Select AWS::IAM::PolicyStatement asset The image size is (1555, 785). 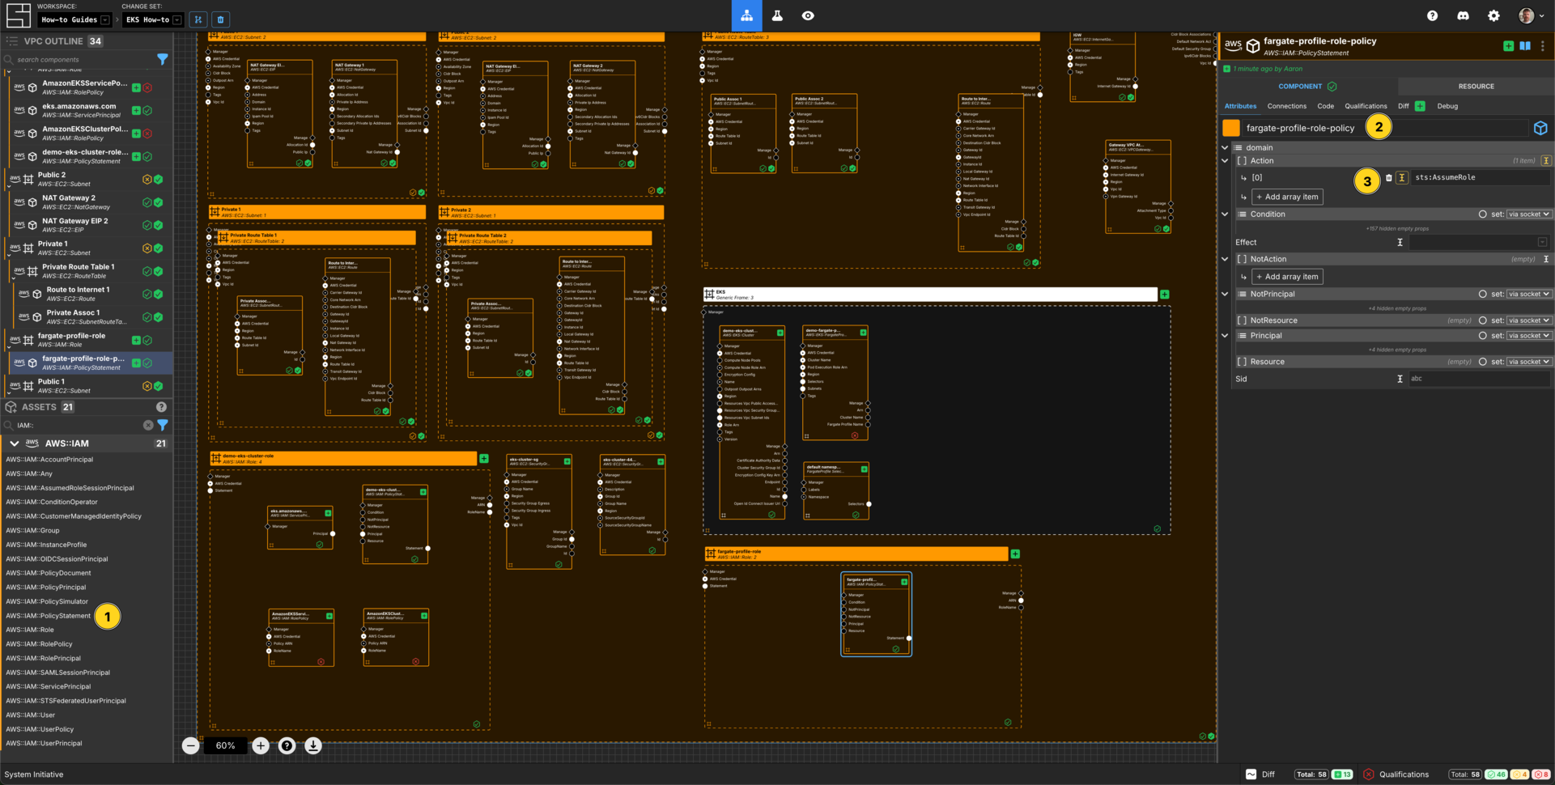48,616
